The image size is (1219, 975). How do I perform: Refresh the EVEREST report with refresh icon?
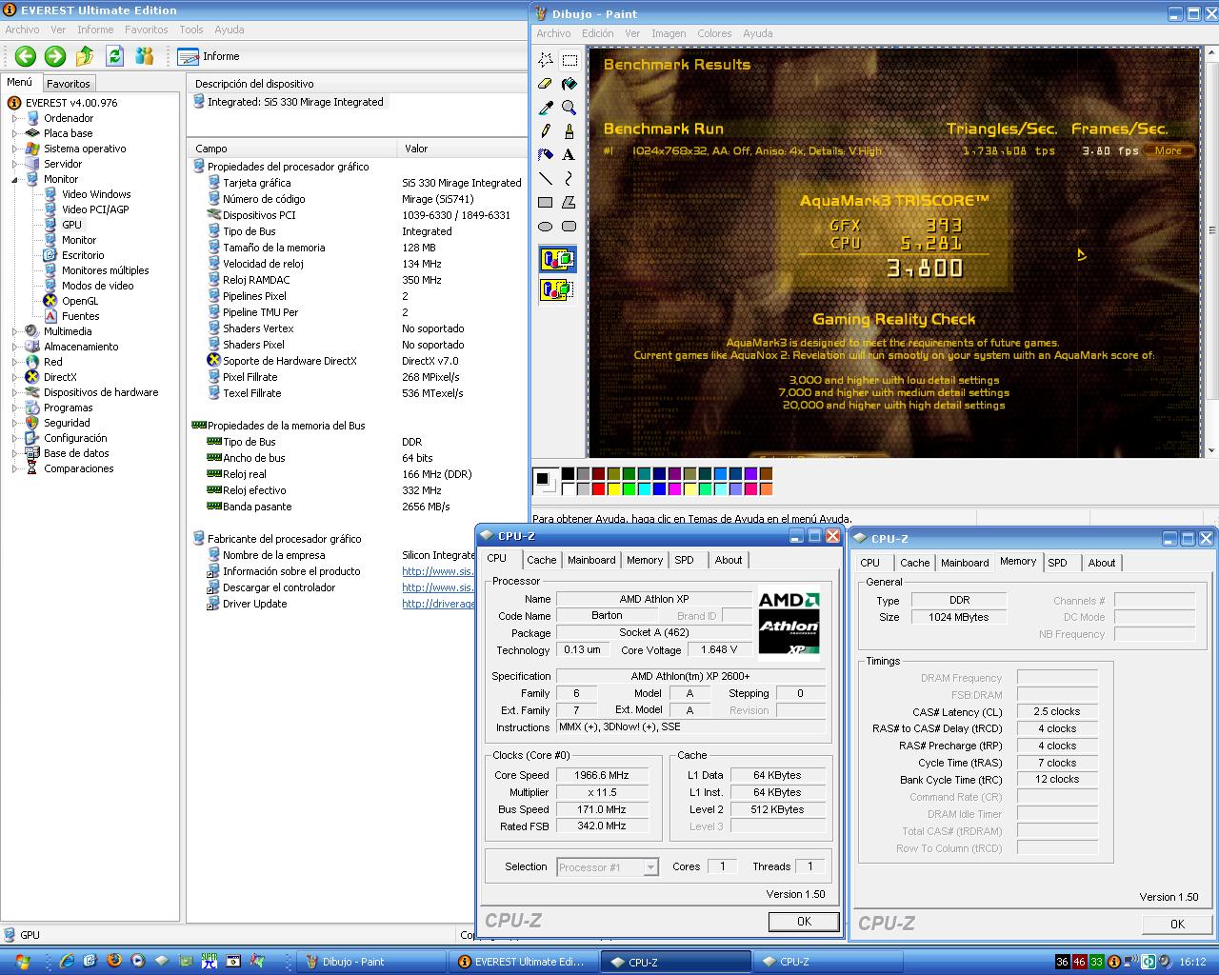[115, 56]
